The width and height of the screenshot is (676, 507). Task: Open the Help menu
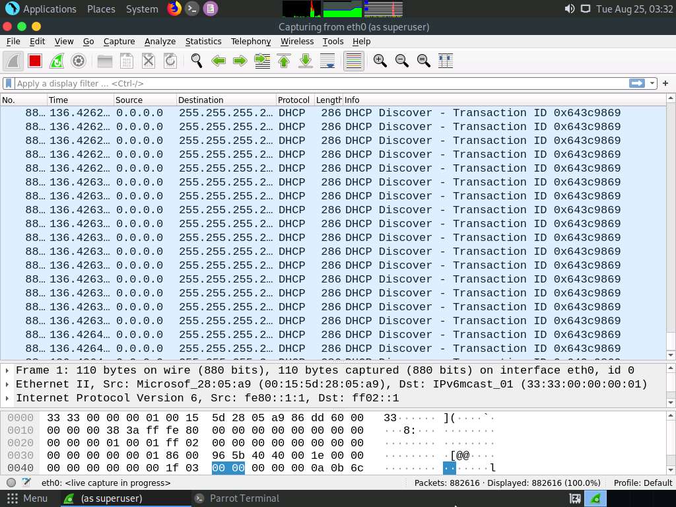361,42
